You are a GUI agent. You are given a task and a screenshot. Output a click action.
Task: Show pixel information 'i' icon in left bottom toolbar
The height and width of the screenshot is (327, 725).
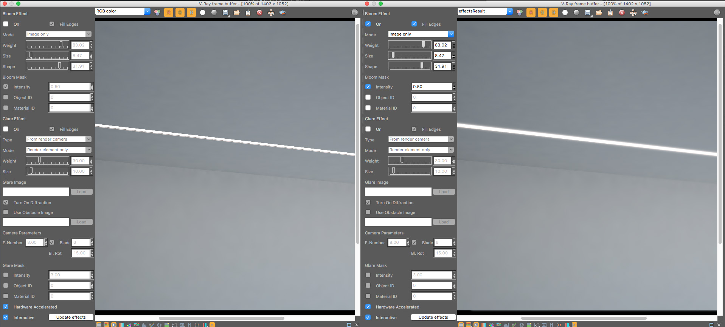pyautogui.click(x=114, y=324)
